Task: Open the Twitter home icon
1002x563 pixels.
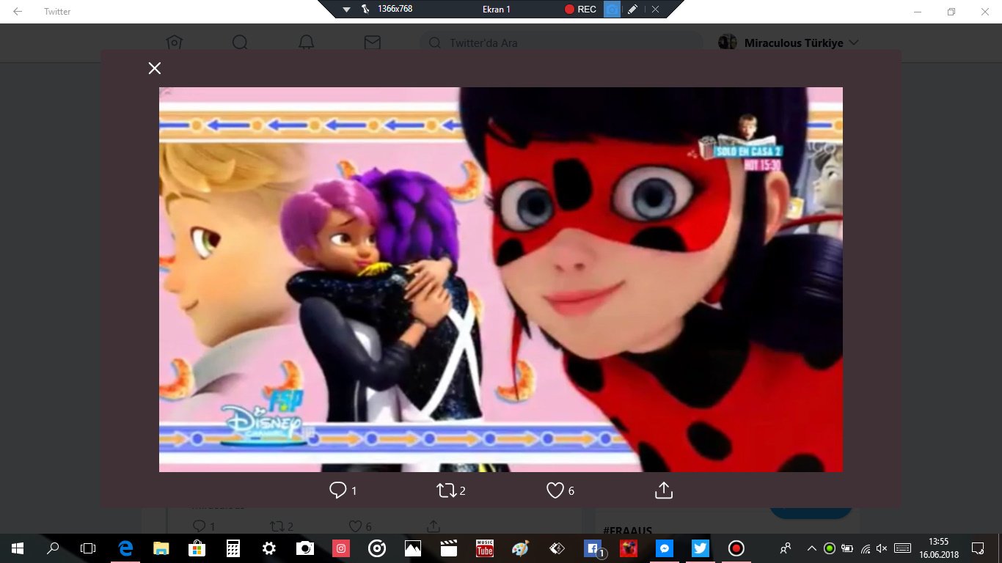Action: pyautogui.click(x=174, y=43)
